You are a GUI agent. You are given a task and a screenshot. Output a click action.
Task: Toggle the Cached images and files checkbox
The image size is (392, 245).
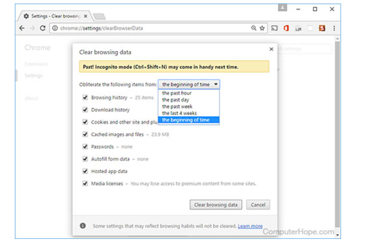pyautogui.click(x=85, y=134)
